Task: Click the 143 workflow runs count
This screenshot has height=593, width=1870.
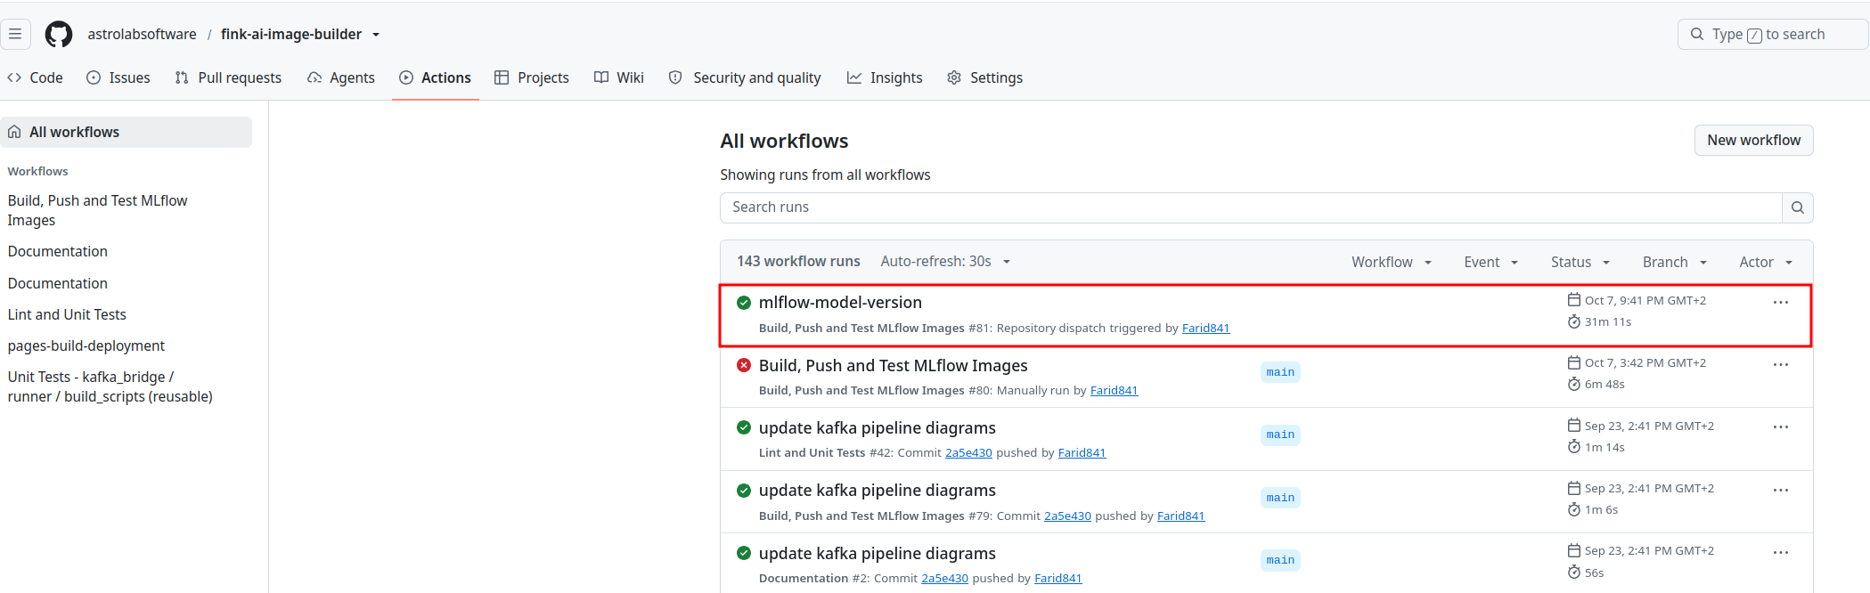Action: tap(798, 261)
